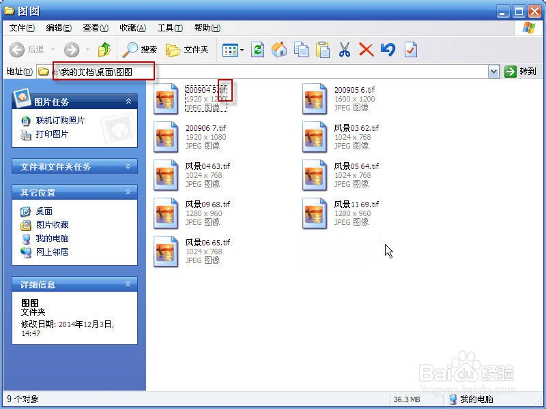Collapse the 图片任务 panel
The height and width of the screenshot is (409, 546).
pos(128,101)
